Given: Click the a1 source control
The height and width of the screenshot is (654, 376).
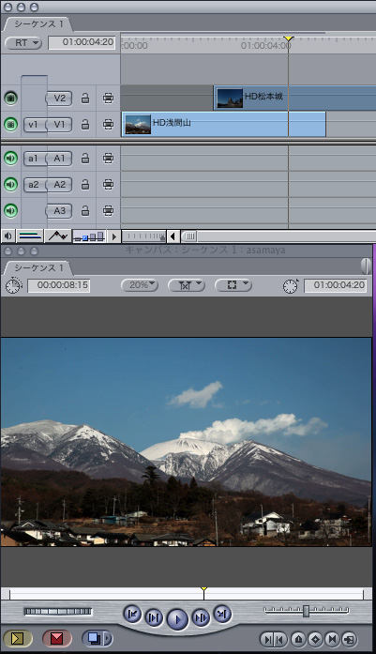Looking at the screenshot, I should click(x=34, y=159).
